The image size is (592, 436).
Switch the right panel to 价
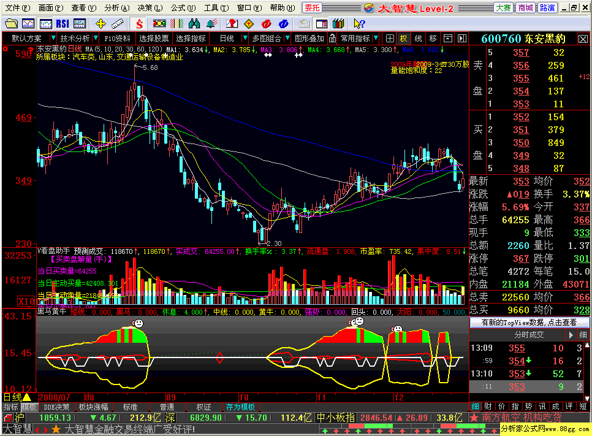[502, 407]
